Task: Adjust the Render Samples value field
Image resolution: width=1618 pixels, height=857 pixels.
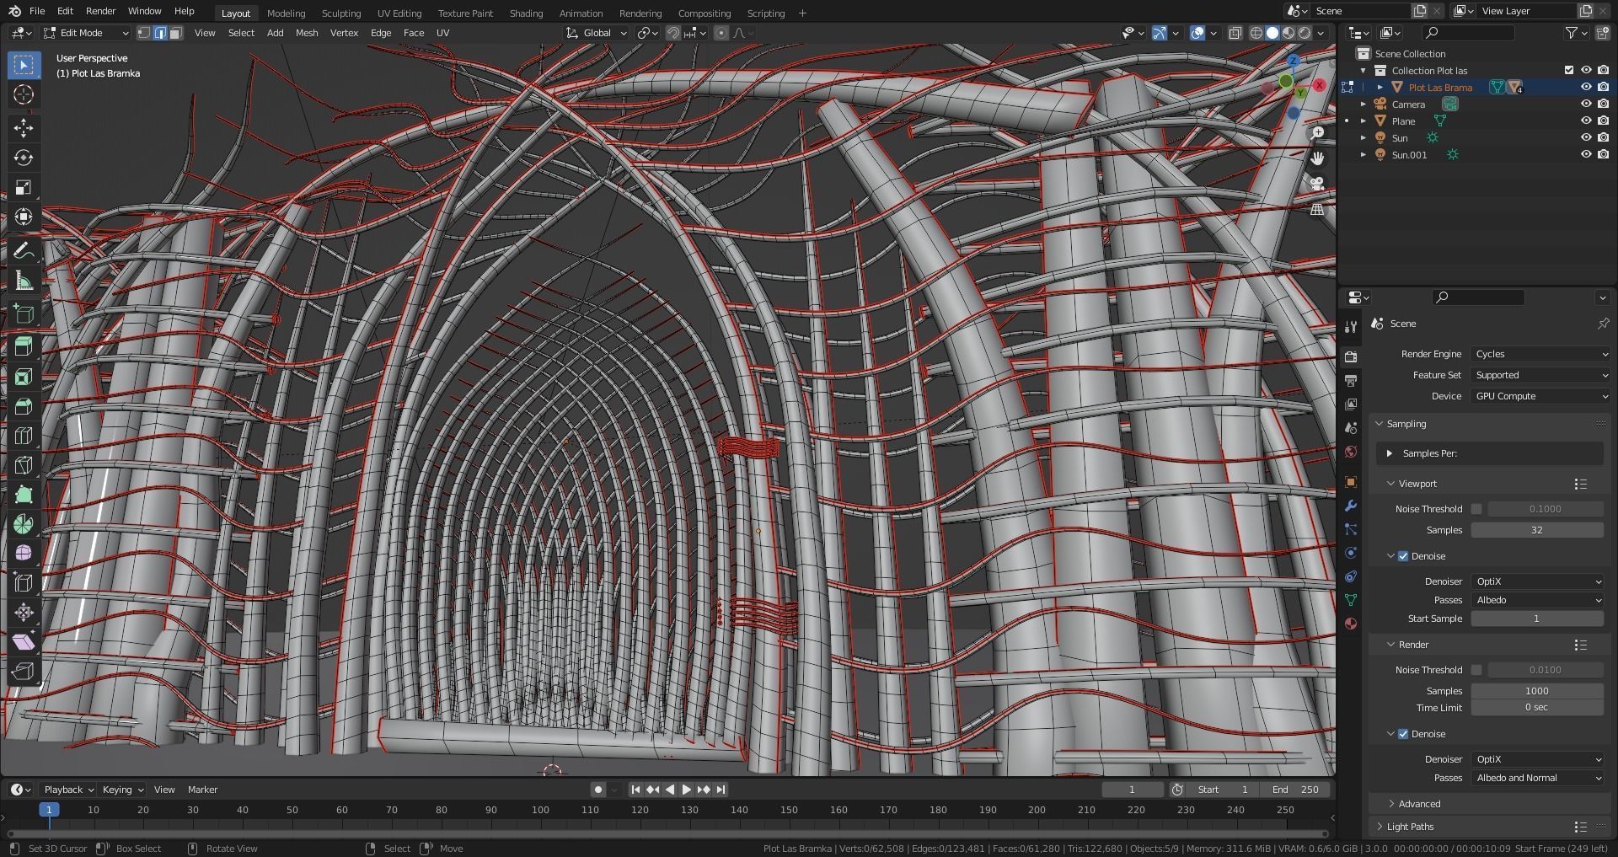Action: [x=1536, y=691]
